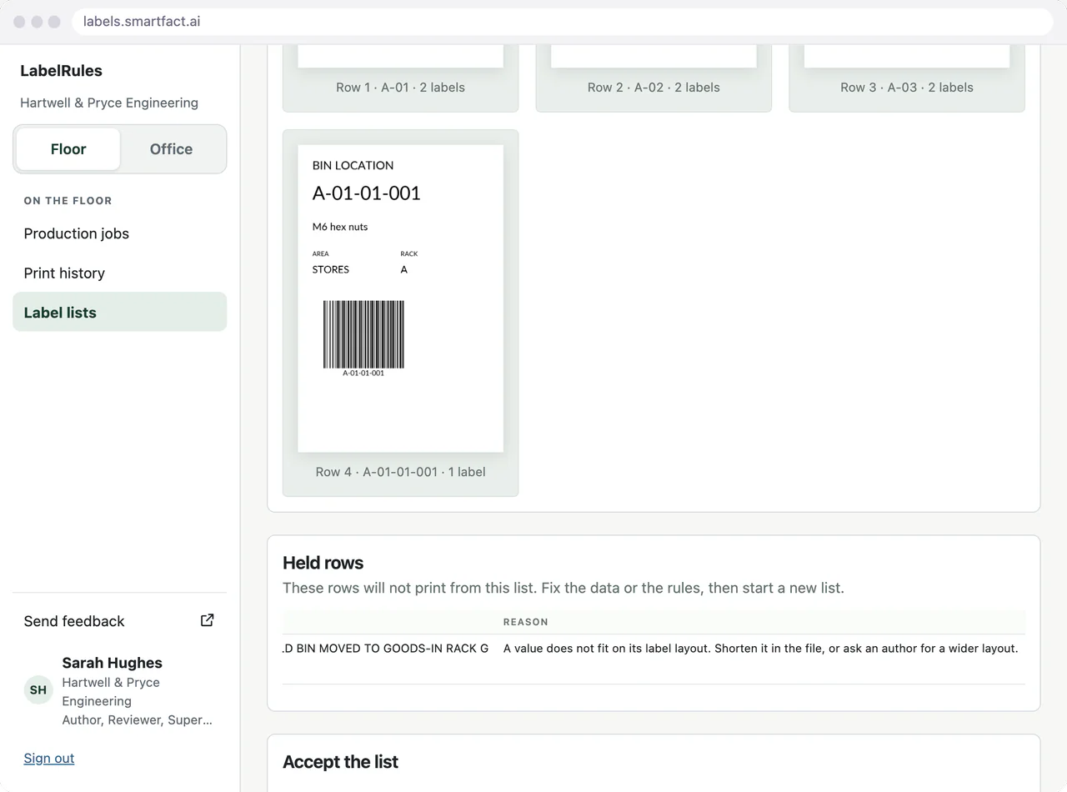Click the ON THE FLOOR section label
The width and height of the screenshot is (1067, 792).
(x=68, y=201)
